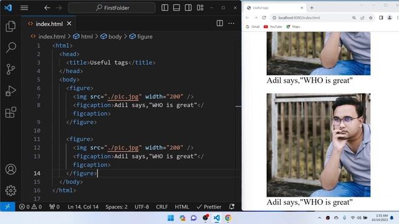The image size is (399, 224).
Task: Change encoding via UTF-8 status item
Action: [x=142, y=207]
